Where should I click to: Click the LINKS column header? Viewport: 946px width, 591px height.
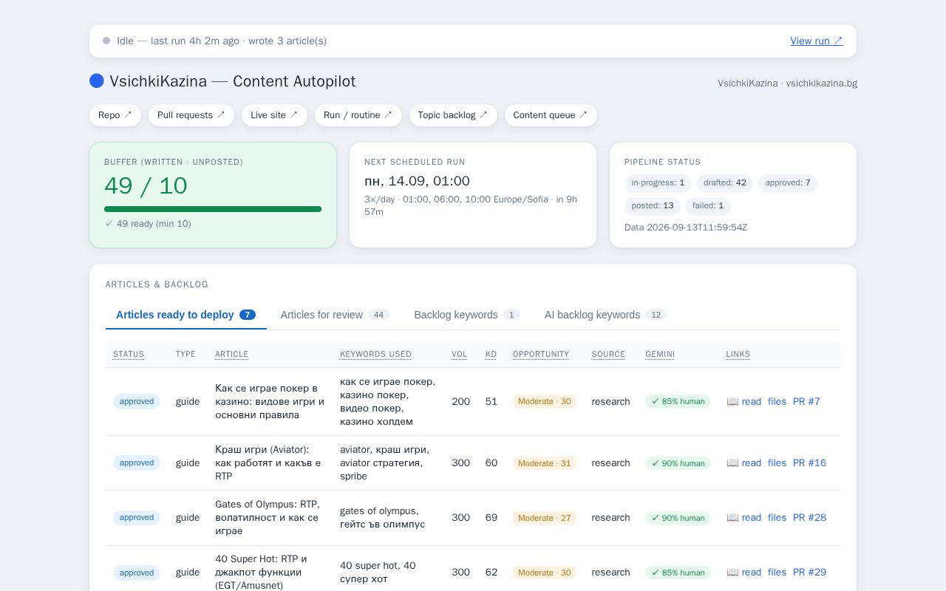tap(738, 355)
